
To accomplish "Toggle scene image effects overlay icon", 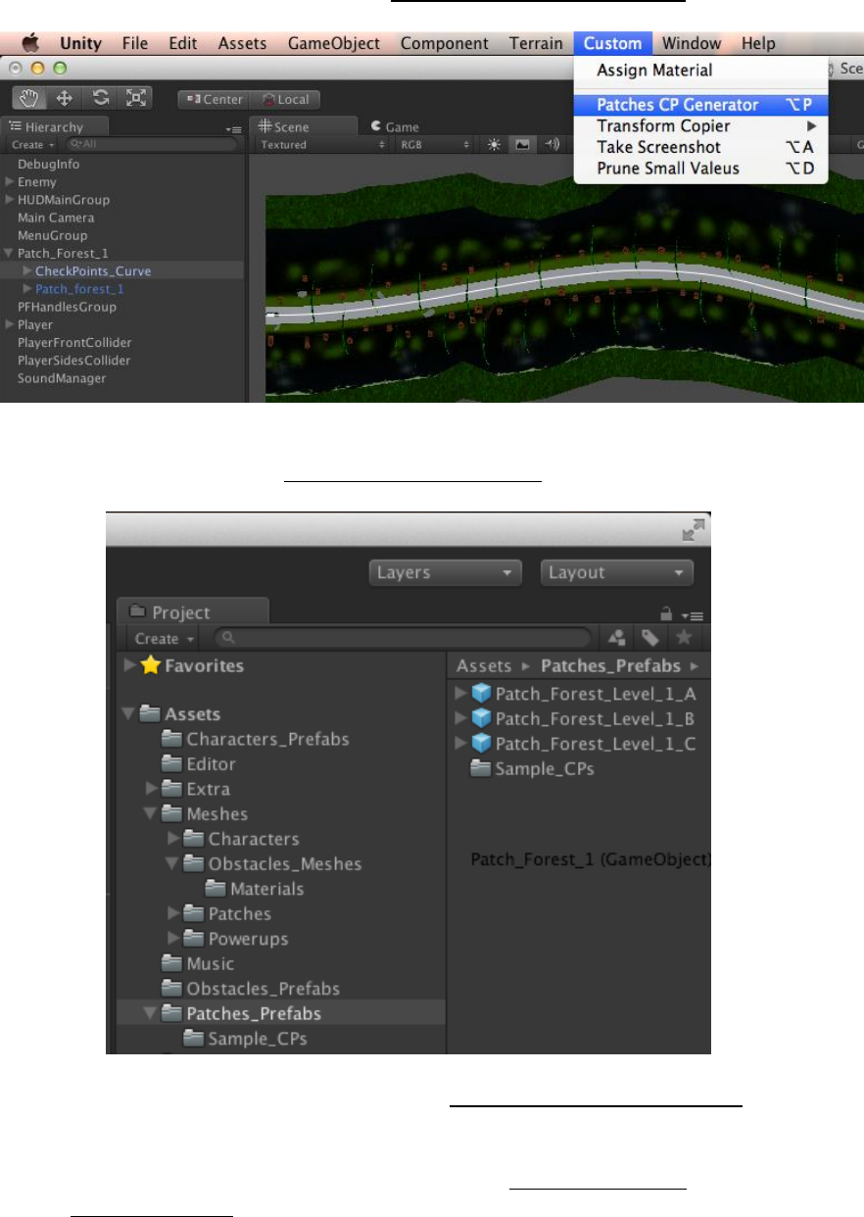I will pyautogui.click(x=522, y=144).
